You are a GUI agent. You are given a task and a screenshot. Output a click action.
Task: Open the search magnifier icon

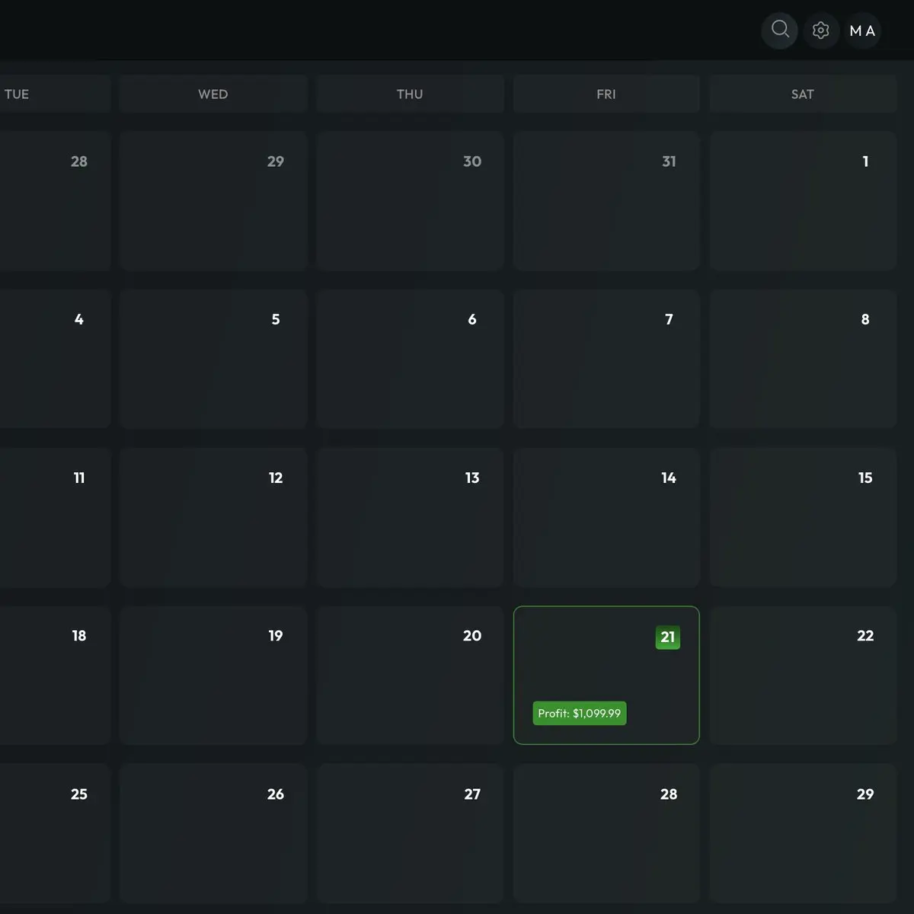click(x=780, y=30)
